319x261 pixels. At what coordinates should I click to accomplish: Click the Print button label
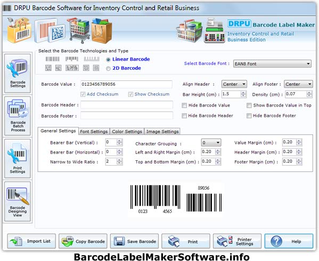point(193,242)
